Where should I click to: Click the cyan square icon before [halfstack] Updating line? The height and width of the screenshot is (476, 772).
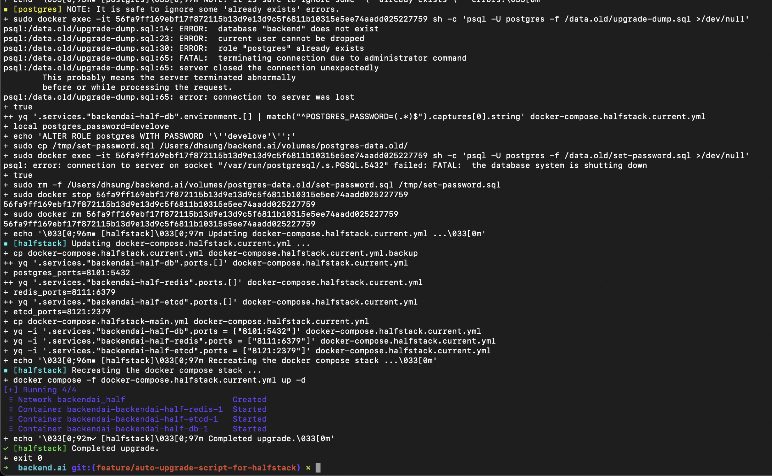(x=6, y=243)
